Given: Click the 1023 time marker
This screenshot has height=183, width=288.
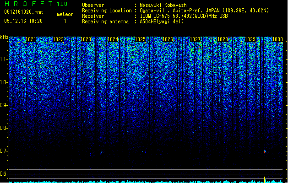Looking at the screenshot, I should tap(86, 39).
